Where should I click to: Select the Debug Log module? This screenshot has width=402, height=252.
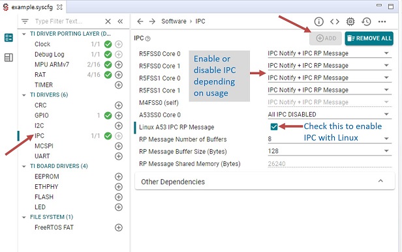pos(49,55)
